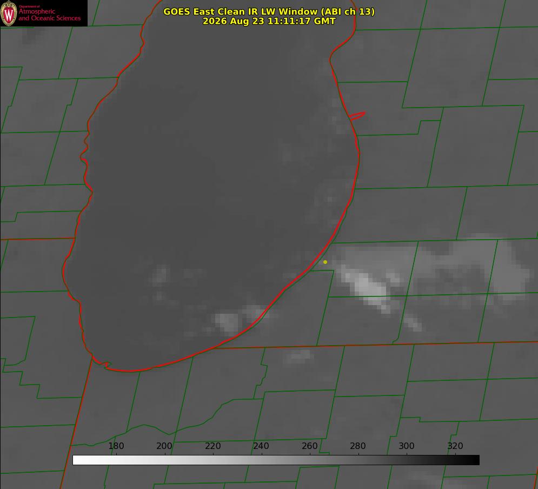Click the GOES East Clean IR title text
The width and height of the screenshot is (538, 489).
269,11
